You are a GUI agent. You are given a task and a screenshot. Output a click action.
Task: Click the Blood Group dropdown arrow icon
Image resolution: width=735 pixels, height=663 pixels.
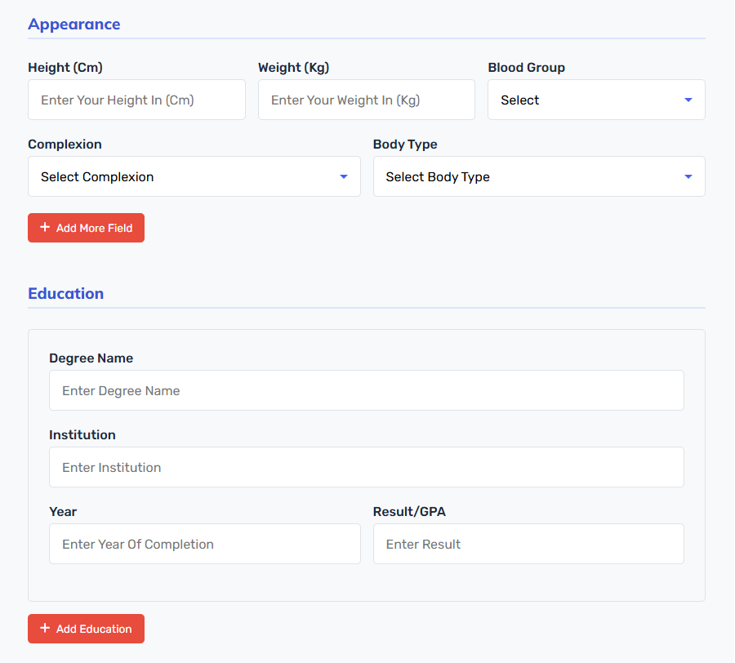click(x=688, y=100)
